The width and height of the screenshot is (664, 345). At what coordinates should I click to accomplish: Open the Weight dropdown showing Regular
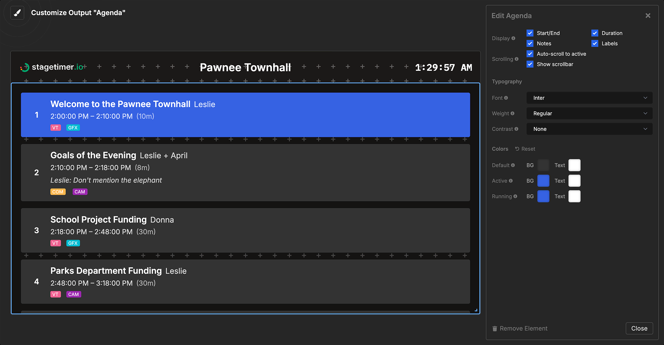(589, 113)
